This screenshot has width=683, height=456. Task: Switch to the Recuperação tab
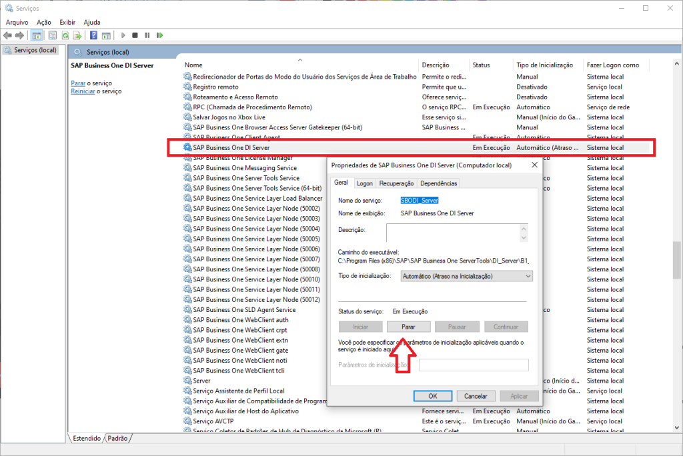(396, 183)
